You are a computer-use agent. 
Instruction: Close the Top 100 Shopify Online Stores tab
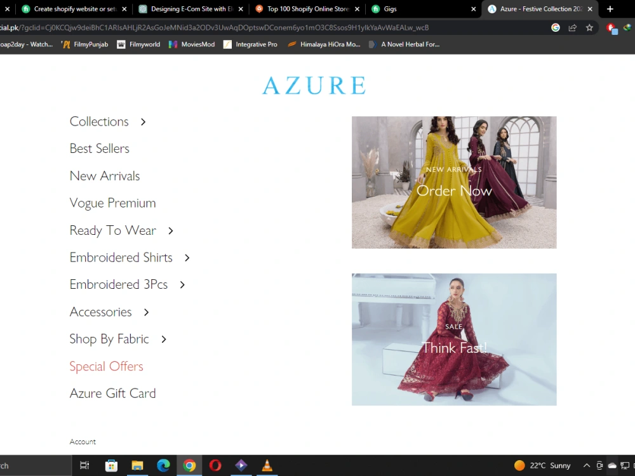[357, 9]
